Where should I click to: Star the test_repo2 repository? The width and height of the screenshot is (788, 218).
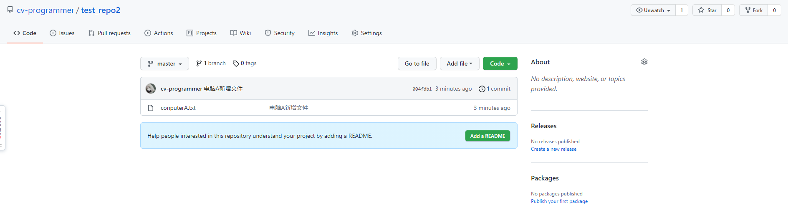707,10
